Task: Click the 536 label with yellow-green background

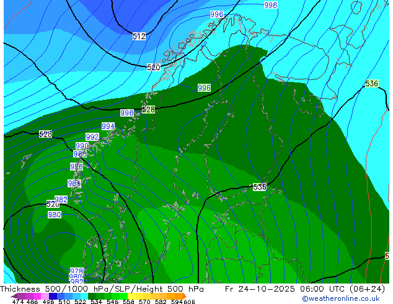Action: (x=371, y=83)
